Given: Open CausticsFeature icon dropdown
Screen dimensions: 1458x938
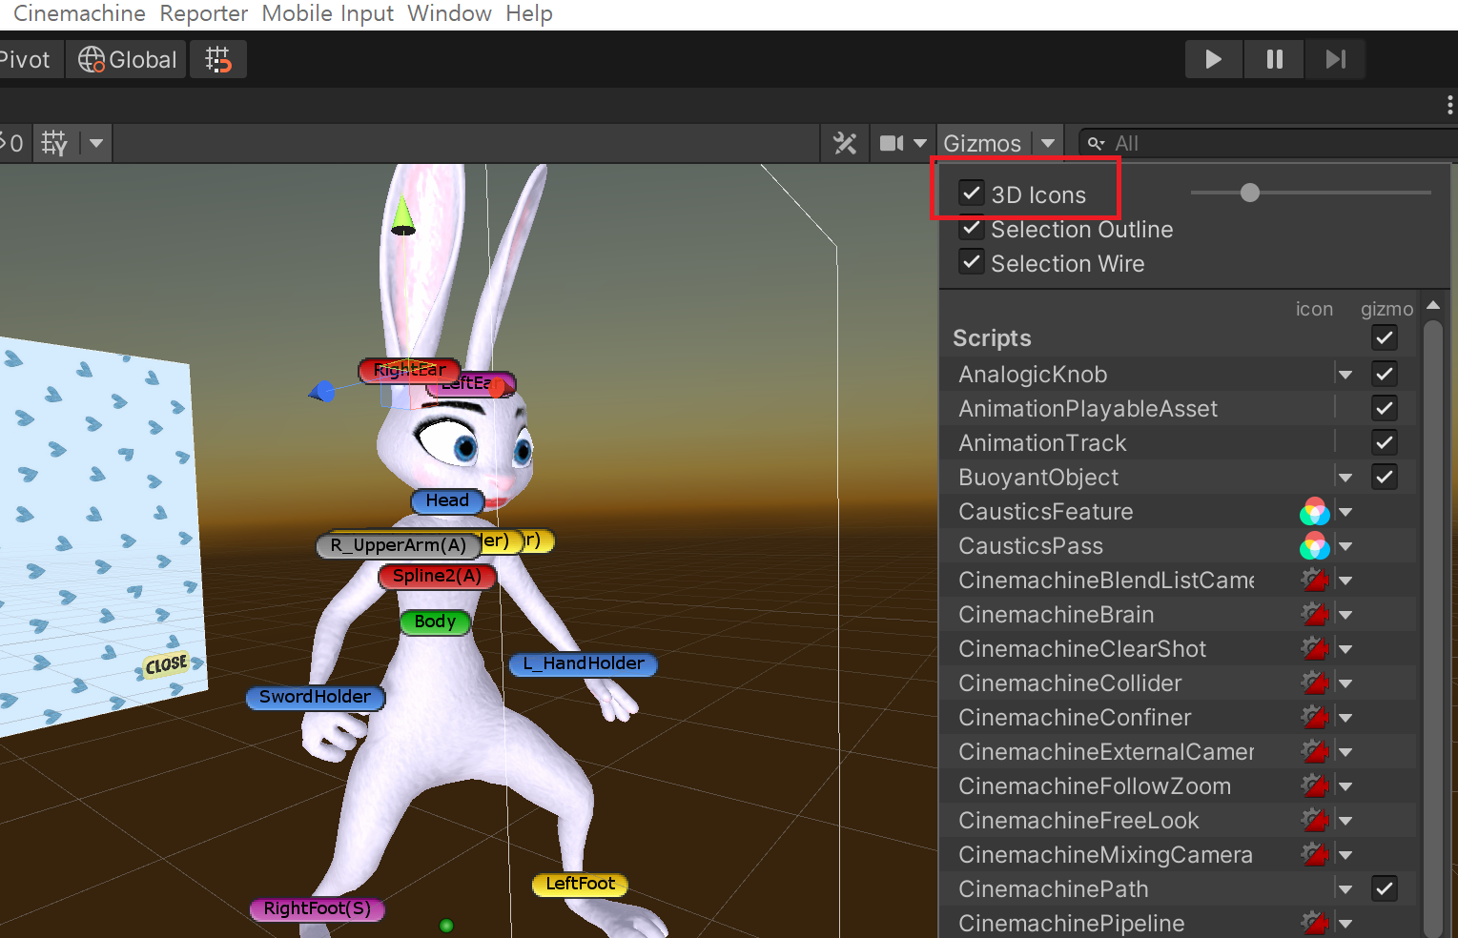Looking at the screenshot, I should [1345, 512].
